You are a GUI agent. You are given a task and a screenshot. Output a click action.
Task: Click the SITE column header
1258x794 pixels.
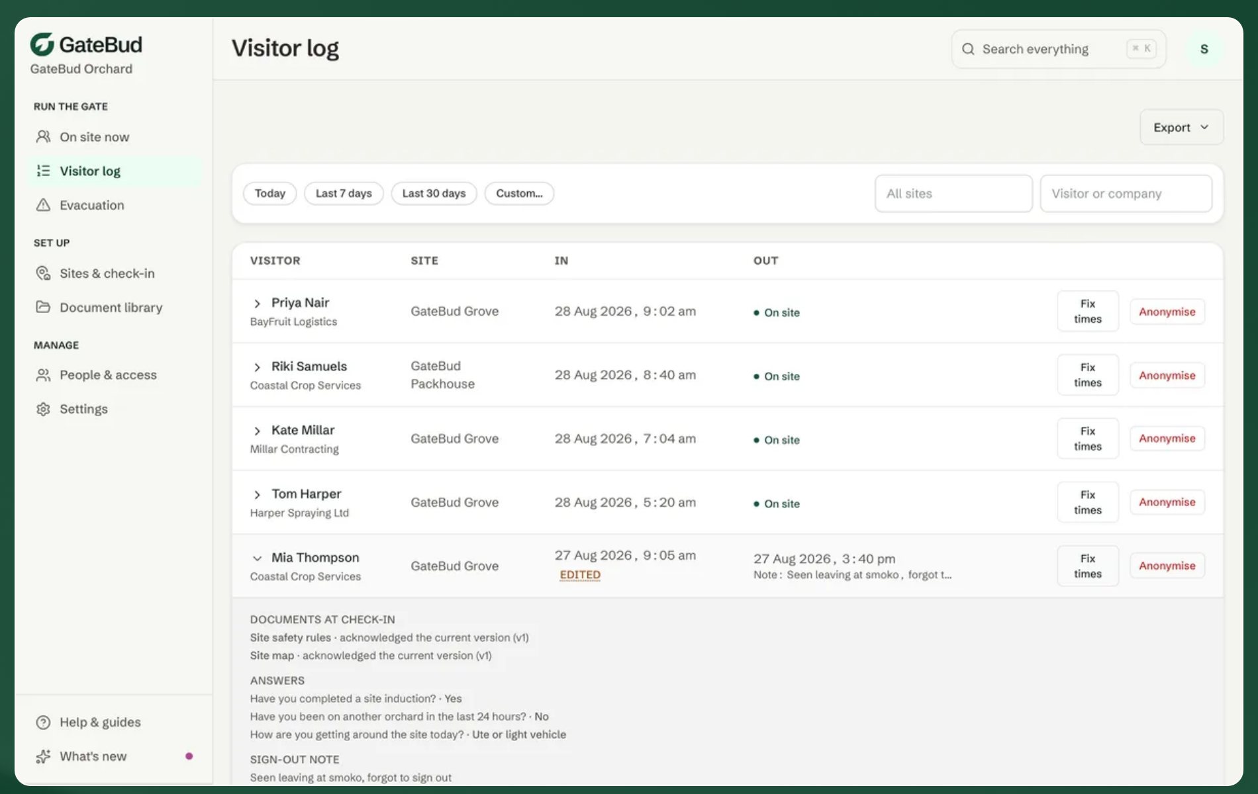pos(424,261)
